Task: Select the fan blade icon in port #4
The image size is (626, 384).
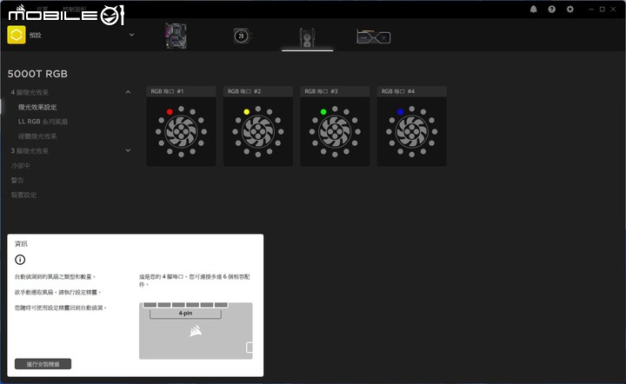Action: click(x=411, y=131)
